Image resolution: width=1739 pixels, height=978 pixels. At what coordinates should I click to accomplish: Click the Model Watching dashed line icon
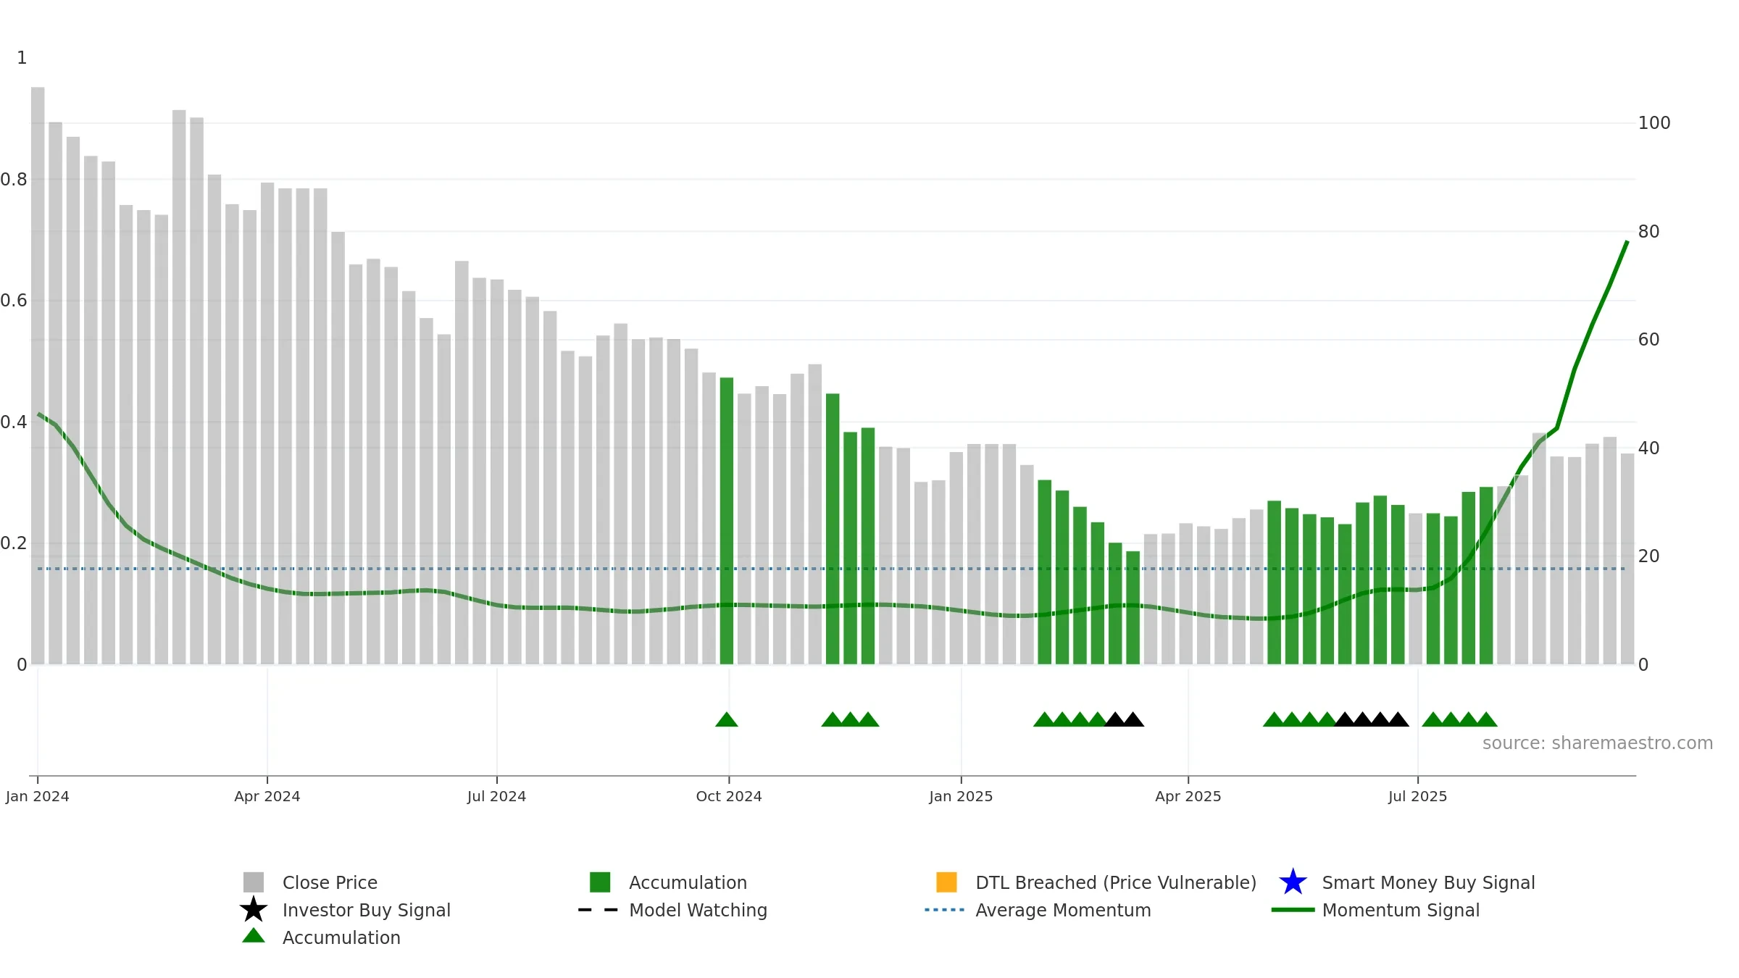pyautogui.click(x=599, y=910)
